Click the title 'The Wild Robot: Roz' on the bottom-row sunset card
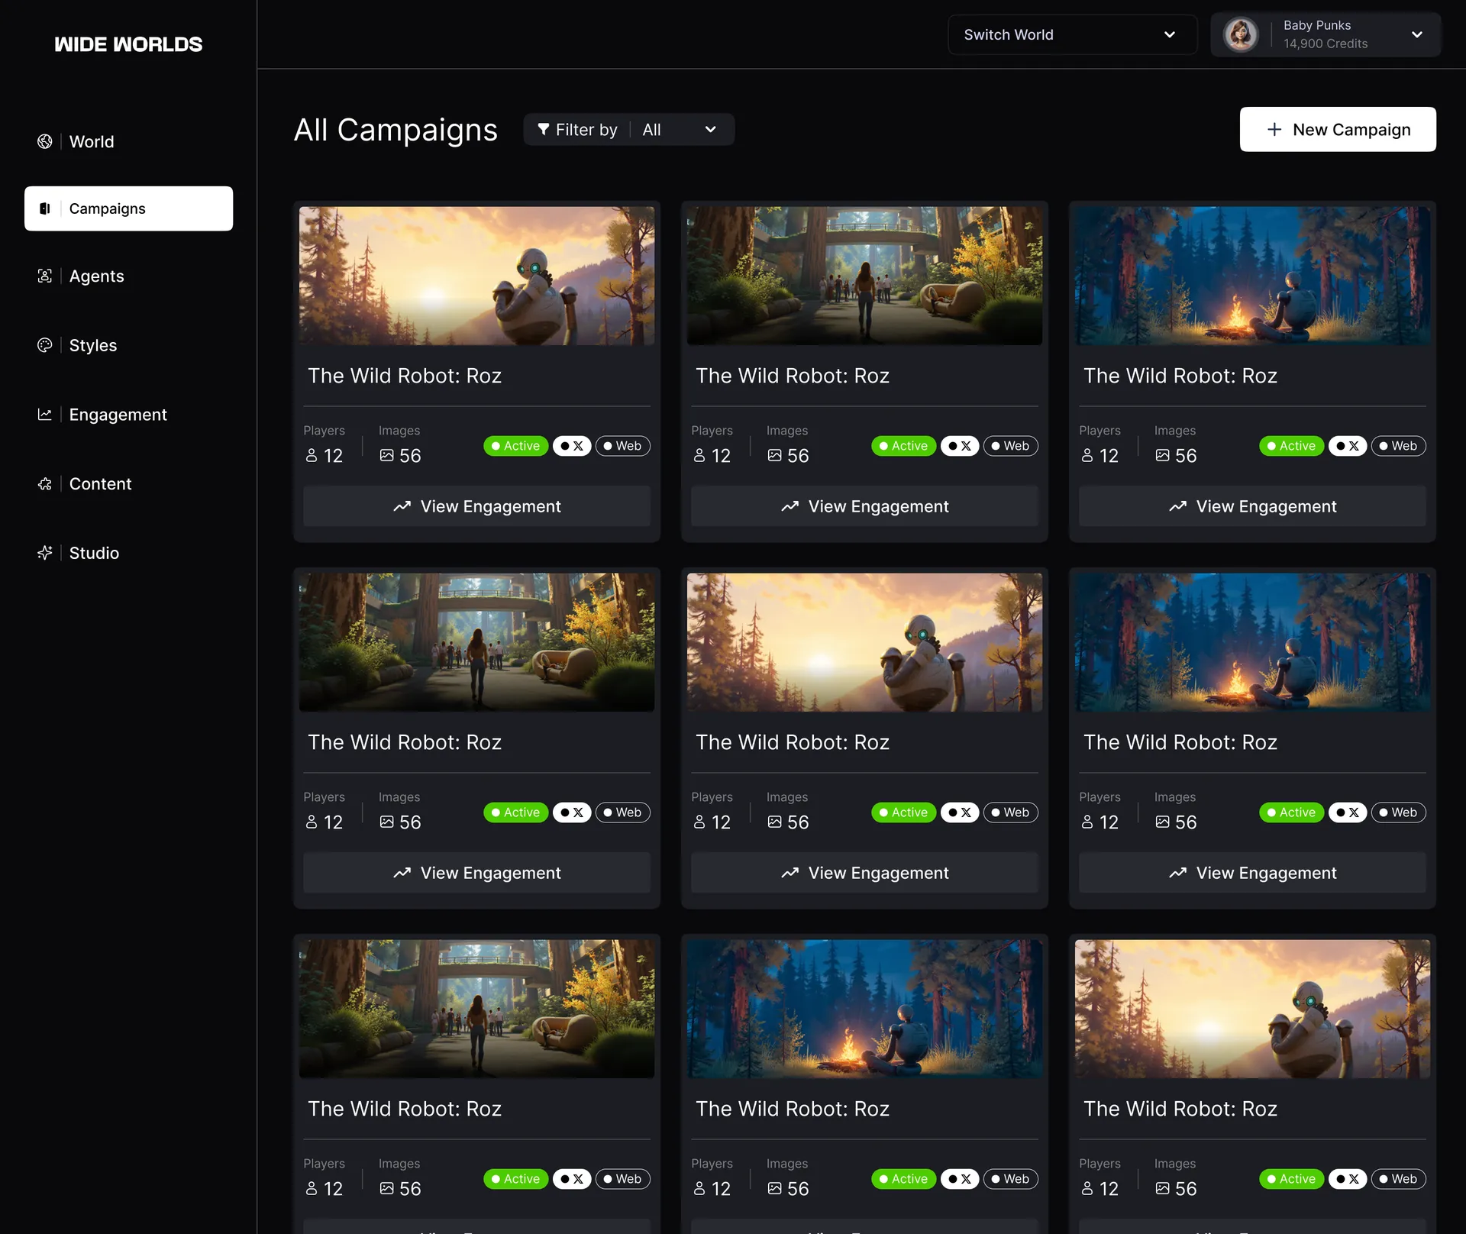The width and height of the screenshot is (1466, 1234). point(1180,1109)
